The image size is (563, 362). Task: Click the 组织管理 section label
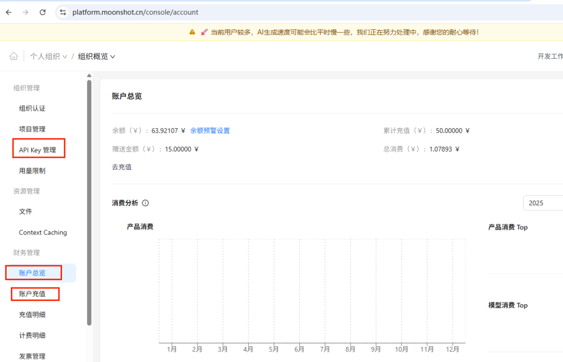click(27, 88)
